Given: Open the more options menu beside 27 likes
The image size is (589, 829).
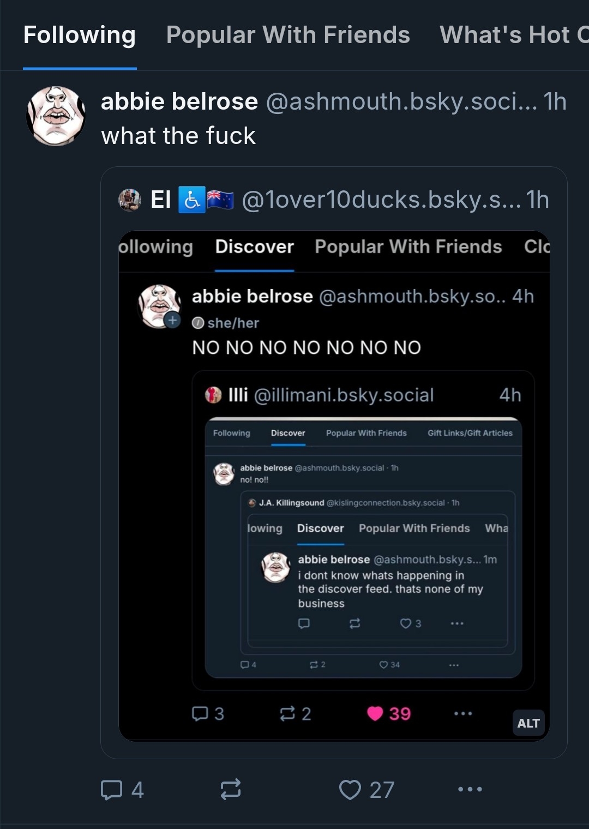Looking at the screenshot, I should (x=470, y=789).
